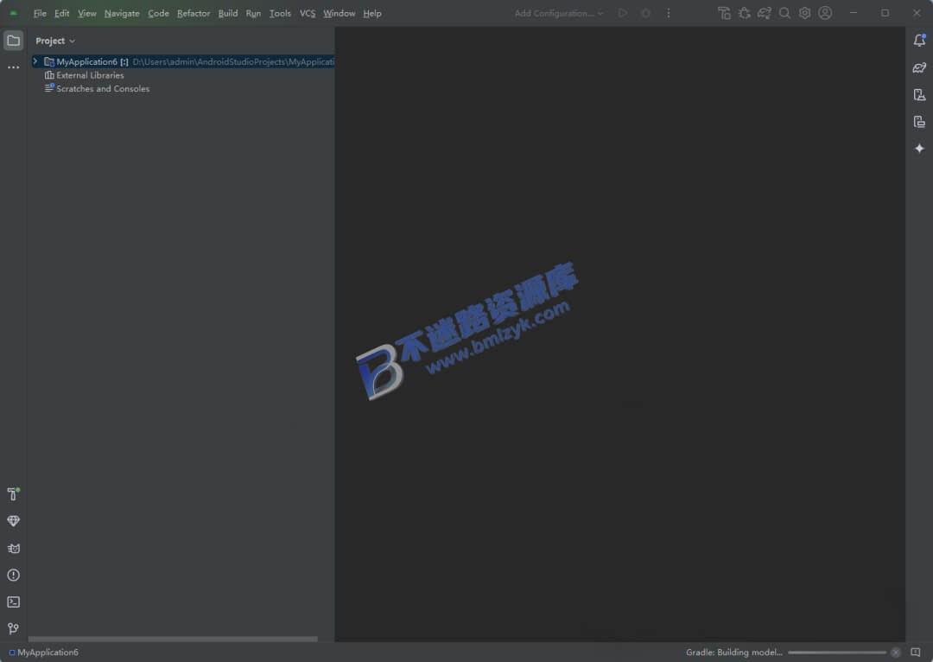Minimize the Android Studio window
The height and width of the screenshot is (662, 933).
(854, 13)
